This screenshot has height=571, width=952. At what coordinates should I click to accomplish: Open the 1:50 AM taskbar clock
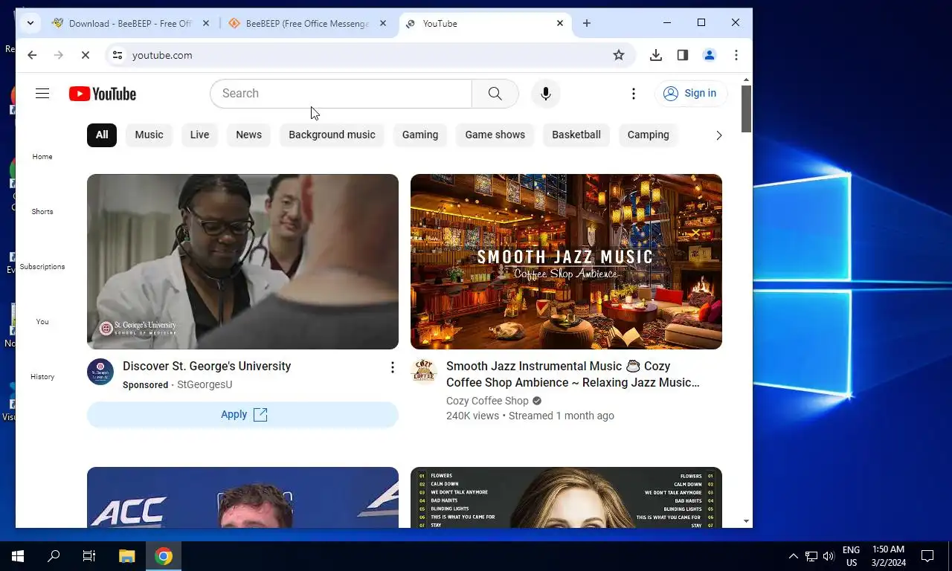pyautogui.click(x=888, y=556)
